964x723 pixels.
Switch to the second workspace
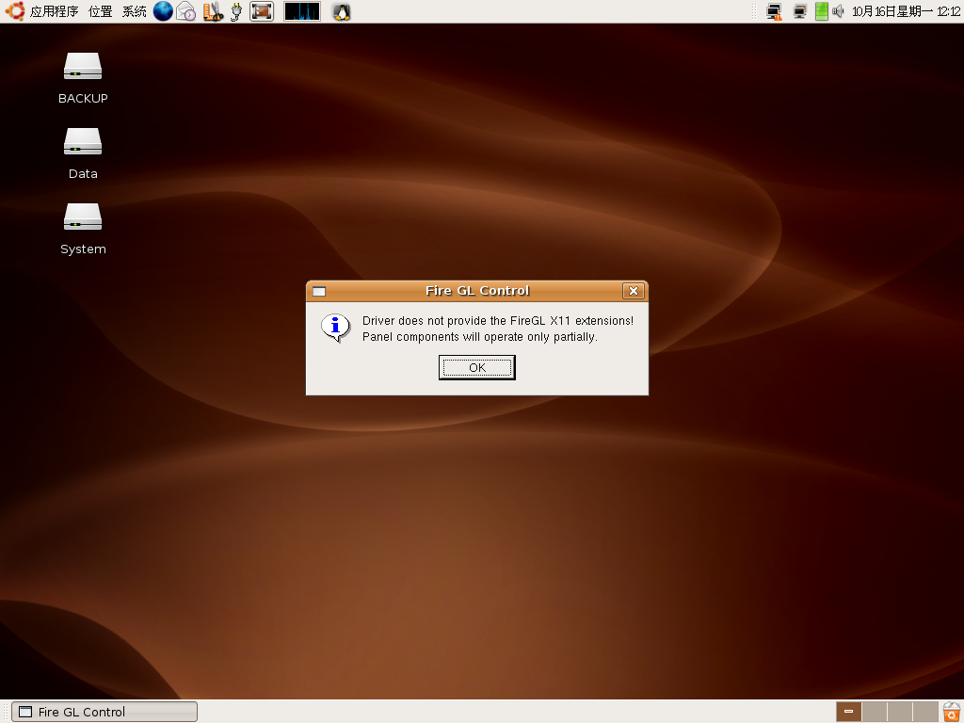[874, 712]
